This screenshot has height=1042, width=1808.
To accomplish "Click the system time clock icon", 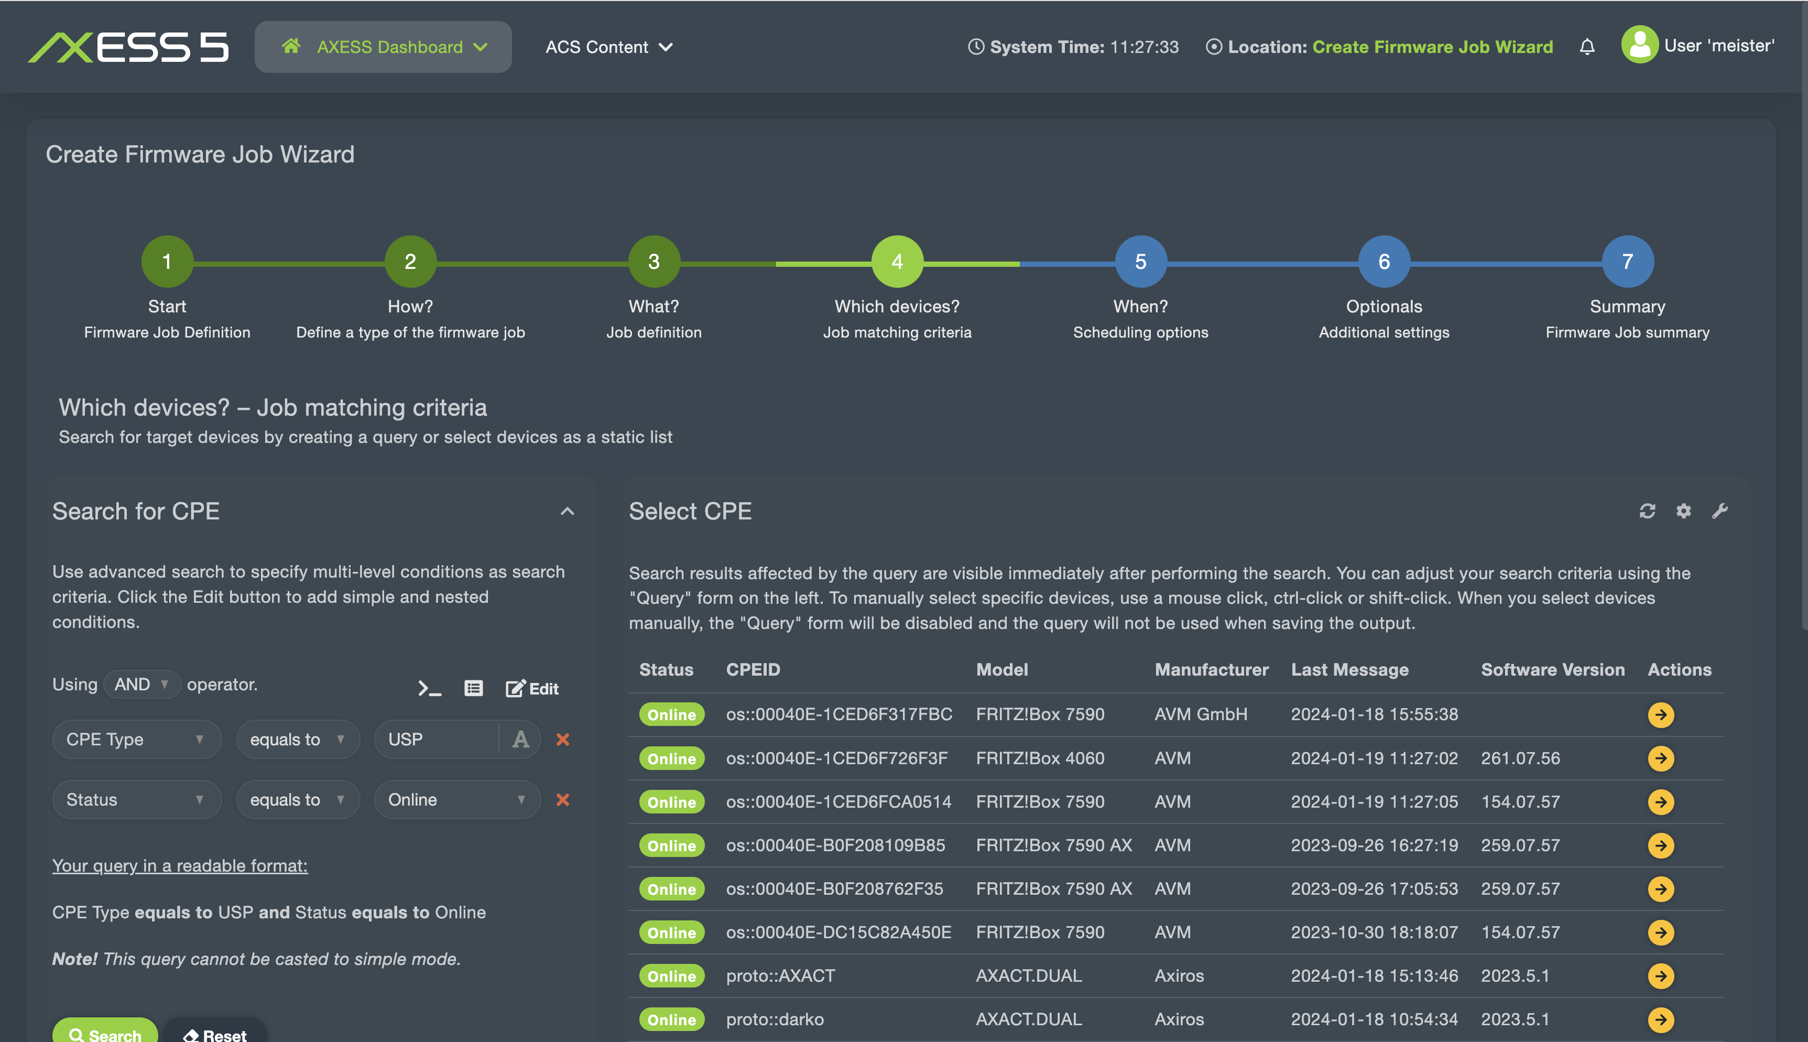I will click(976, 47).
